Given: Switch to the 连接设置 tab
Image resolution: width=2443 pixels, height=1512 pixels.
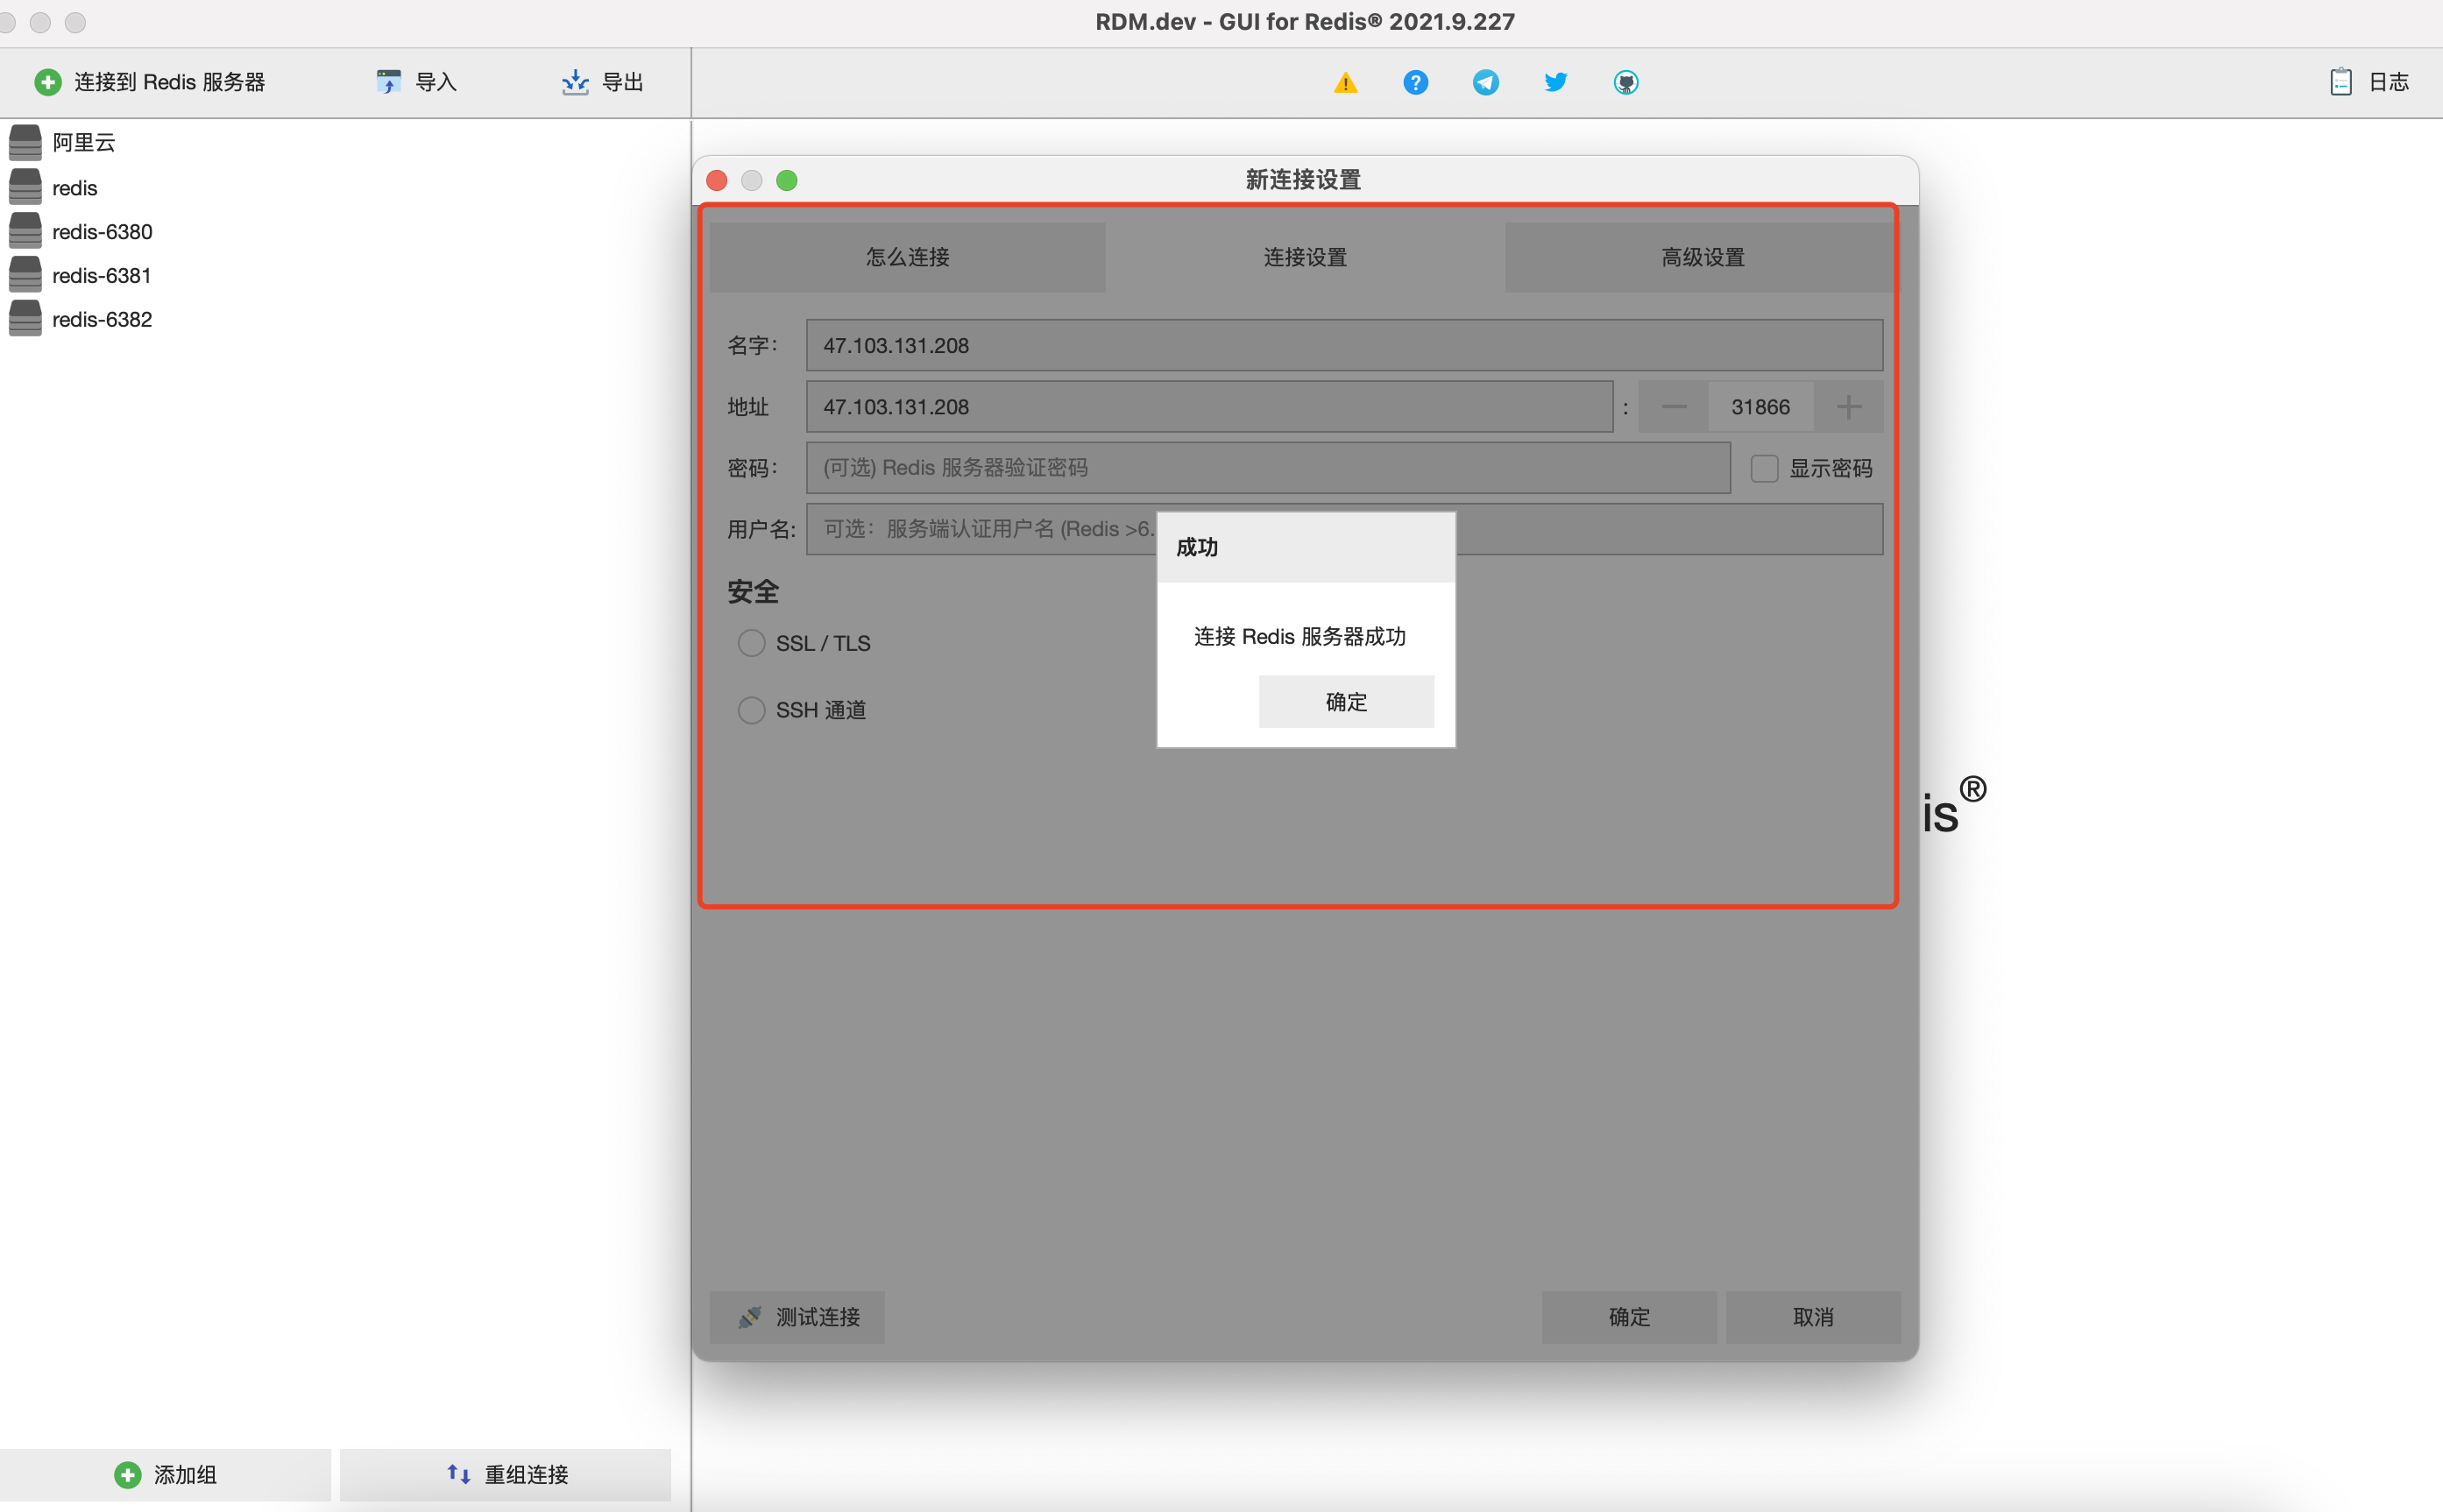Looking at the screenshot, I should coord(1305,257).
